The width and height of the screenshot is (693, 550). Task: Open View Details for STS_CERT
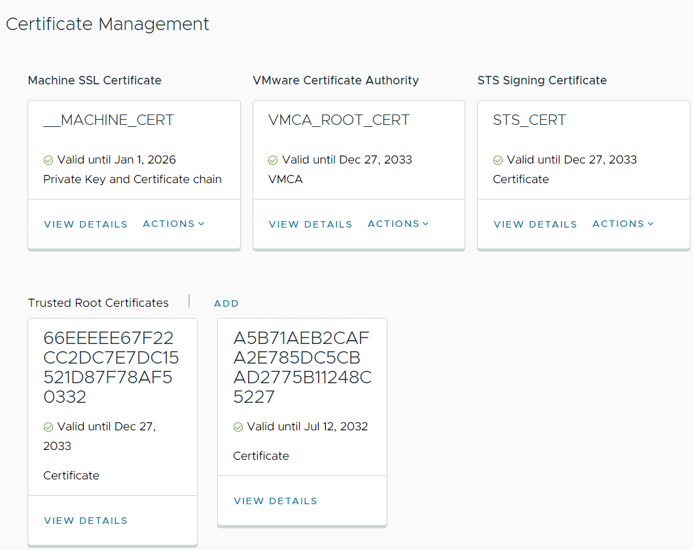[535, 224]
